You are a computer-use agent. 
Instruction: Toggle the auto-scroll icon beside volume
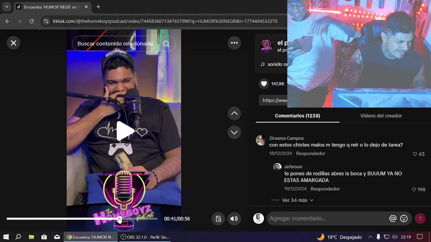219,219
